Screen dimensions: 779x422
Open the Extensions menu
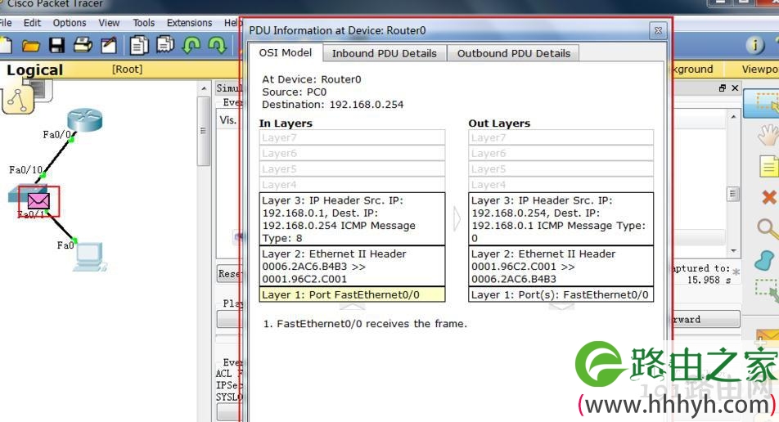(189, 23)
